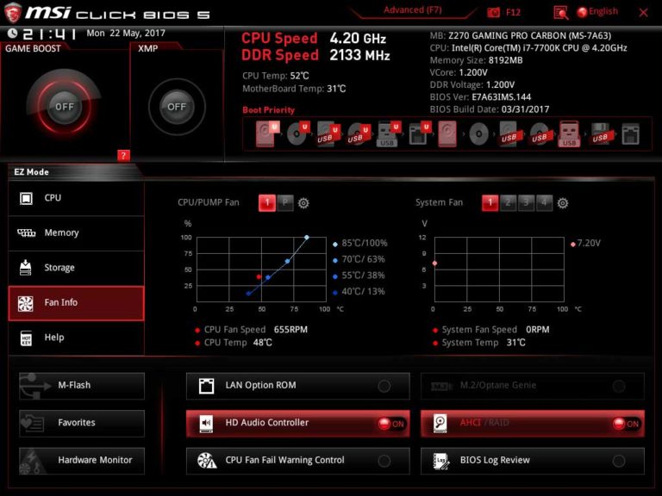Screen dimensions: 662x496
Task: Open the red question mark help icon
Action: point(123,156)
